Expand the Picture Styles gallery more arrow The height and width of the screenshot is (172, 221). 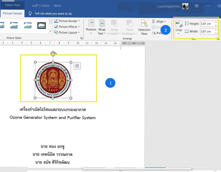pyautogui.click(x=50, y=31)
